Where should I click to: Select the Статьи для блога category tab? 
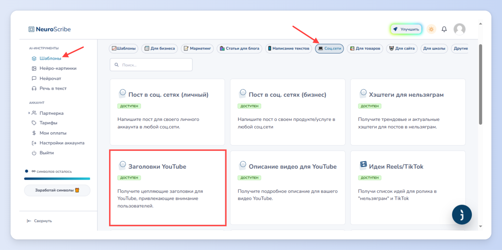tap(239, 48)
